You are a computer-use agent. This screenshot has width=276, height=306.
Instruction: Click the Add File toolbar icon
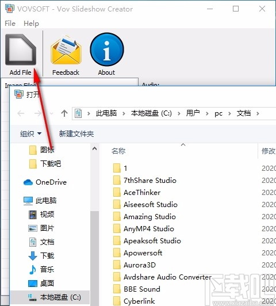pos(21,49)
